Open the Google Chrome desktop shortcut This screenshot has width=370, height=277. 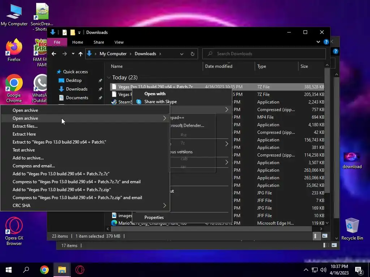coord(14,88)
